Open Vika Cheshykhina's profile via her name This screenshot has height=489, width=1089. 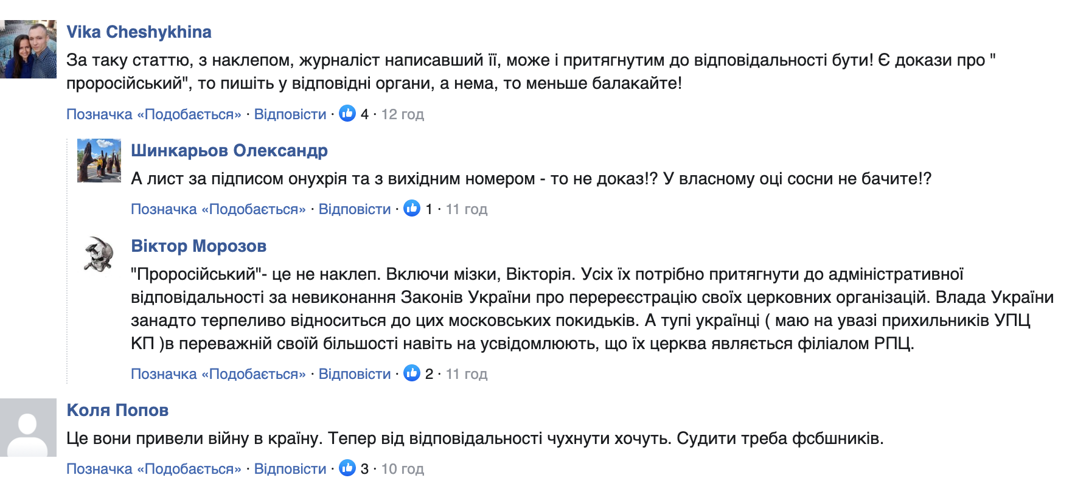pos(139,32)
